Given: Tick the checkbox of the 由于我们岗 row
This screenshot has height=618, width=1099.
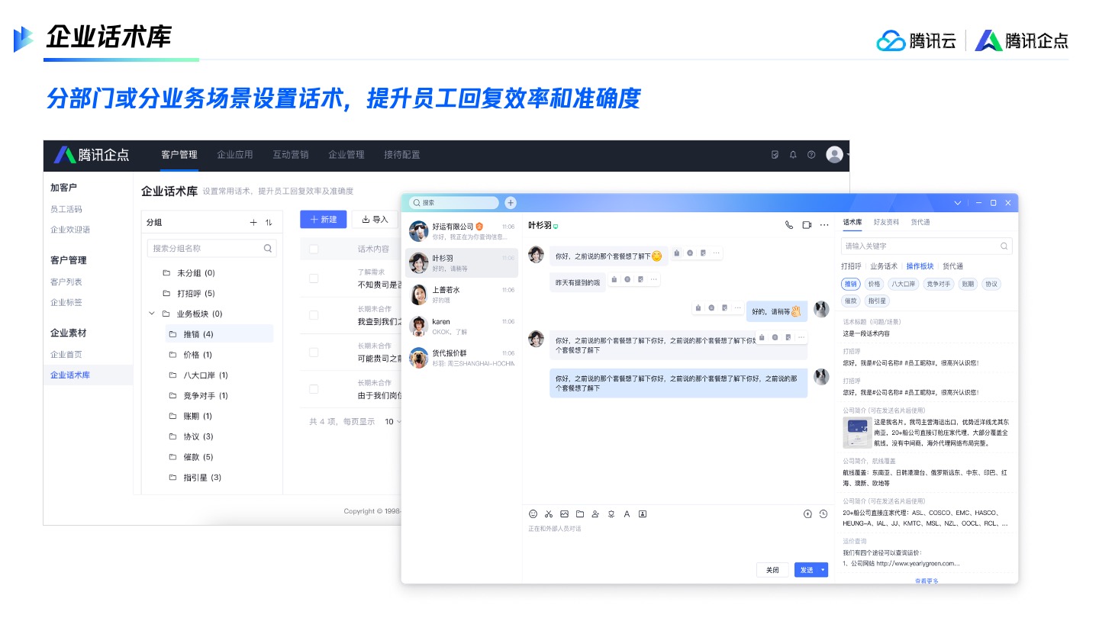Looking at the screenshot, I should [314, 389].
